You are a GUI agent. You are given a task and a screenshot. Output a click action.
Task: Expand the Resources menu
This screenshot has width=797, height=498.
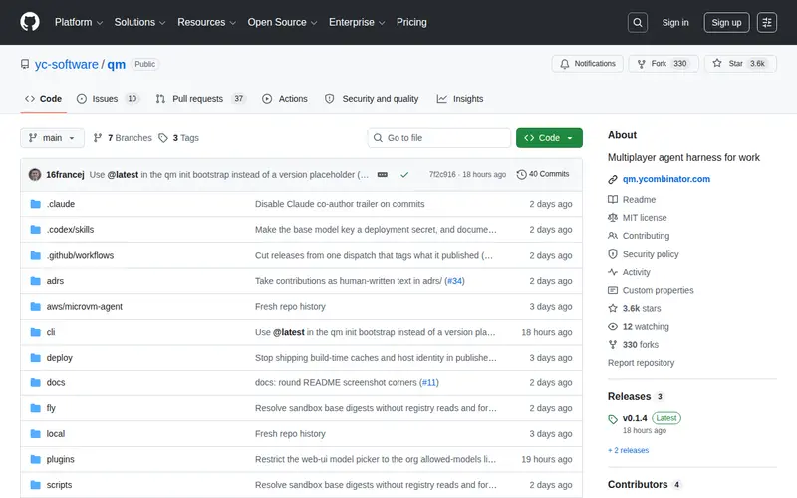click(206, 22)
